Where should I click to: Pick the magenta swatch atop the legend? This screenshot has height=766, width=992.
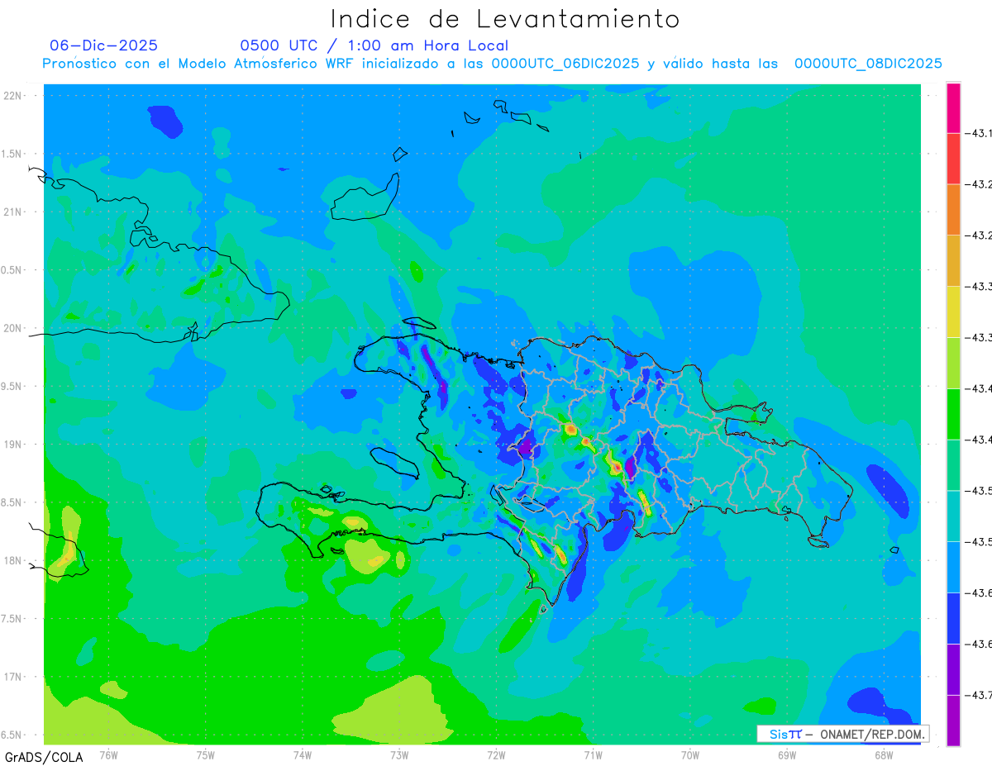[x=954, y=107]
